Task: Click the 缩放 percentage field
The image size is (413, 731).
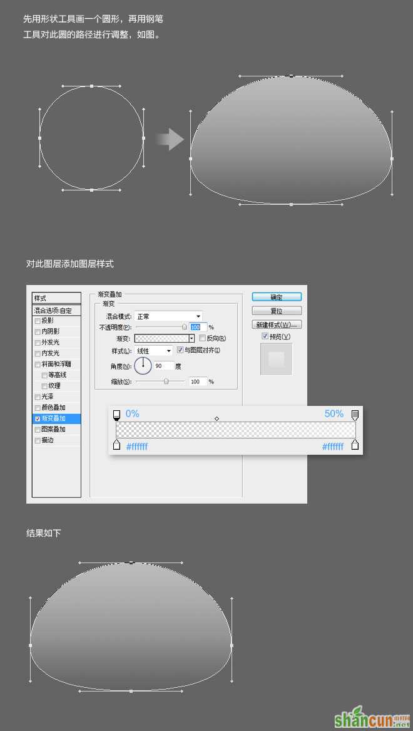Action: pos(198,381)
